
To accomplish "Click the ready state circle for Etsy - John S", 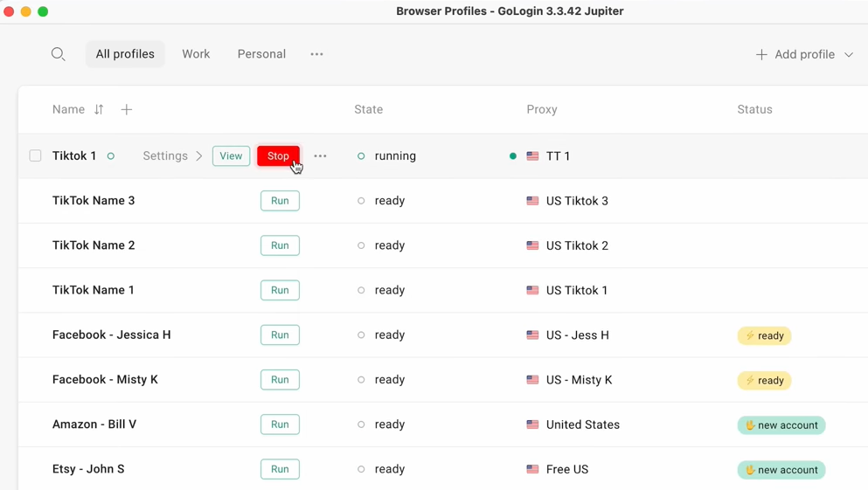I will [361, 470].
